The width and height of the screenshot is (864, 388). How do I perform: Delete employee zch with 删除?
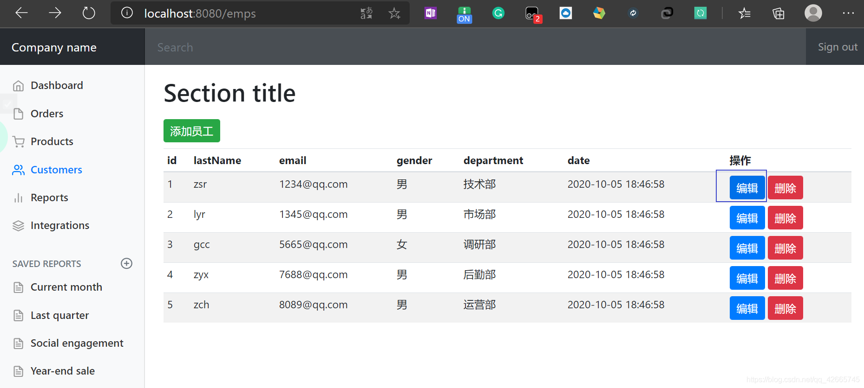pyautogui.click(x=785, y=308)
